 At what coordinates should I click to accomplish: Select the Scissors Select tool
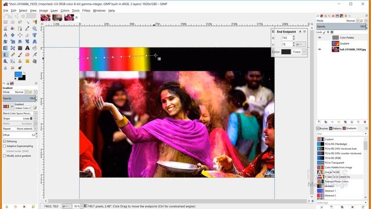(5, 28)
